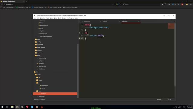Click the next-tab arrow in the tab bar
193x109 pixels.
82,21
